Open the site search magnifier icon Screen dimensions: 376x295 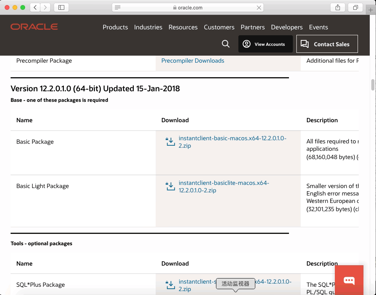coord(226,44)
